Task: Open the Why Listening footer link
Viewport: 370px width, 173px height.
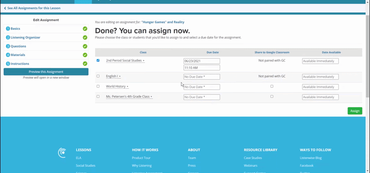Action: point(142,166)
